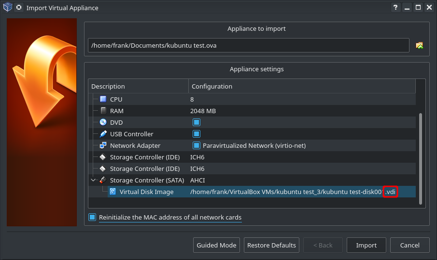Image resolution: width=437 pixels, height=260 pixels.
Task: Click the Description column header
Action: point(139,86)
